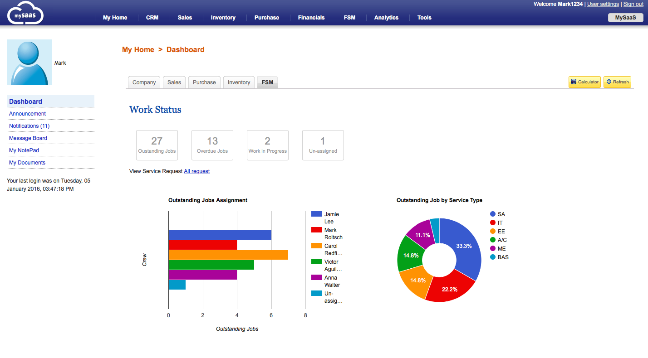The height and width of the screenshot is (358, 648).
Task: Click the blue Jamie Lee bar
Action: point(220,235)
